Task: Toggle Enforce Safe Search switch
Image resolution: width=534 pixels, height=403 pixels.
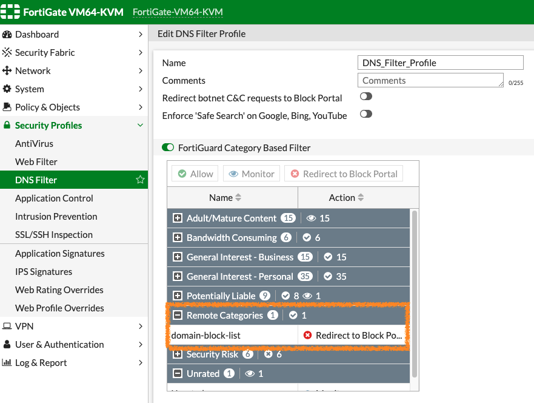Action: [x=366, y=114]
